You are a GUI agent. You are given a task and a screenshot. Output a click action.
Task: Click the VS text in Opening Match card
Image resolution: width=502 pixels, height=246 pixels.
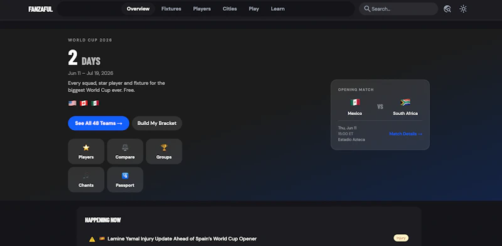click(380, 106)
